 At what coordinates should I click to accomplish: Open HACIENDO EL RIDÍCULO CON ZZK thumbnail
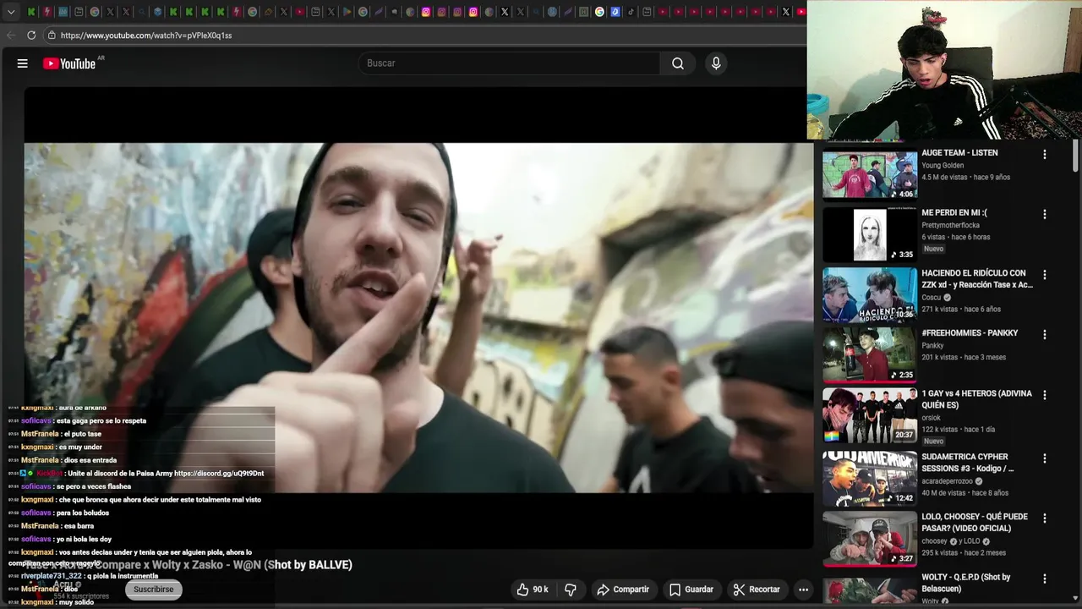pos(870,294)
